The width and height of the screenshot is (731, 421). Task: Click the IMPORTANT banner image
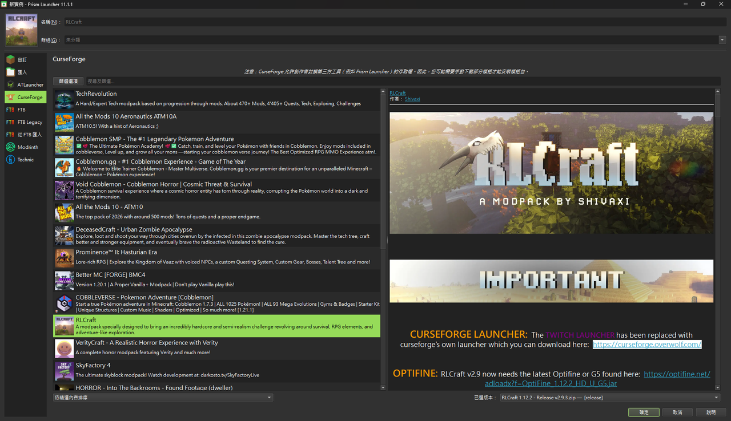551,281
